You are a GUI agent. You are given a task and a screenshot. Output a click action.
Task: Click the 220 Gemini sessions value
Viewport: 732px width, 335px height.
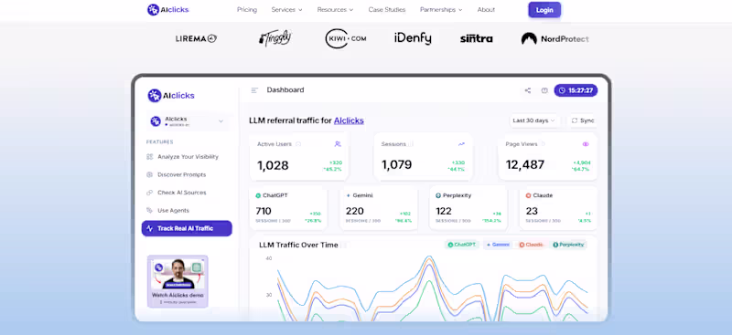355,211
